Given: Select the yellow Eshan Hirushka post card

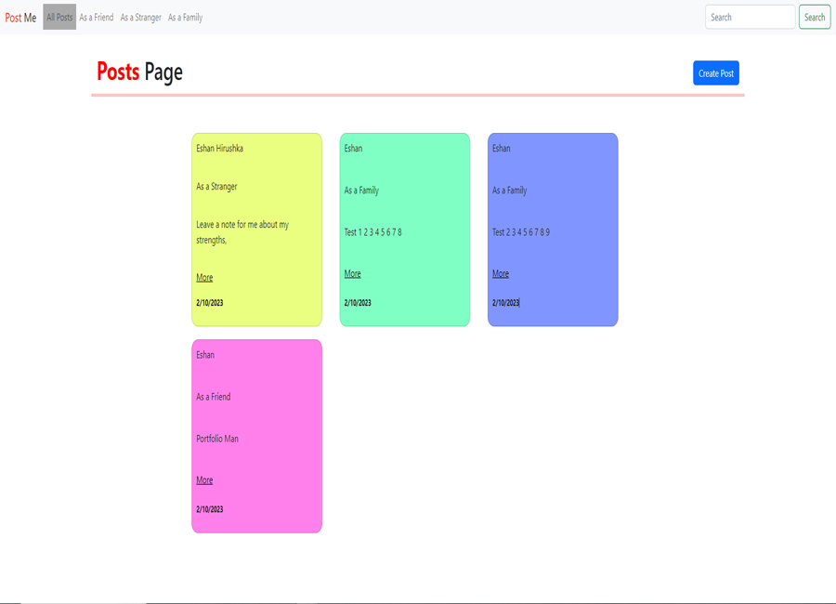Looking at the screenshot, I should point(257,230).
